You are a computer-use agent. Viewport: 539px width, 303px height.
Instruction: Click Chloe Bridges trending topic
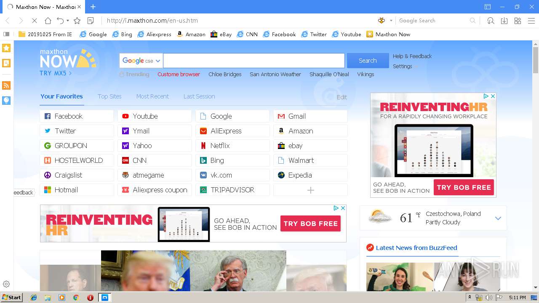click(225, 74)
